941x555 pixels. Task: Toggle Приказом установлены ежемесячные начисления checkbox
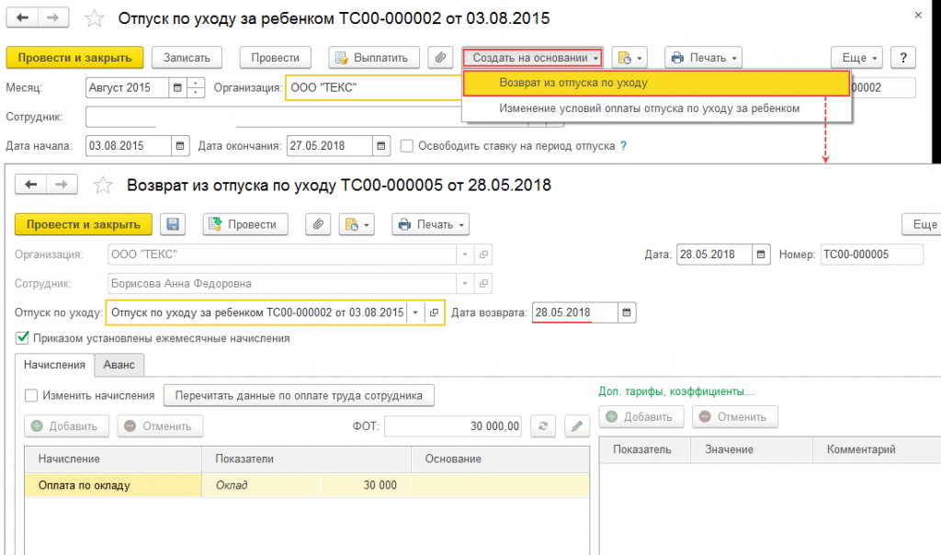pyautogui.click(x=22, y=338)
